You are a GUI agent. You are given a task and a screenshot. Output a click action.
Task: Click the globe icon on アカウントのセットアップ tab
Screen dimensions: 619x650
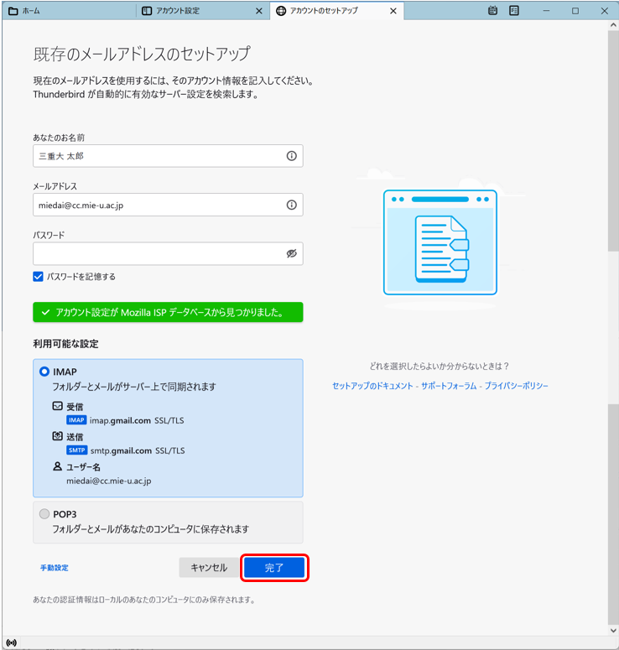[x=281, y=11]
